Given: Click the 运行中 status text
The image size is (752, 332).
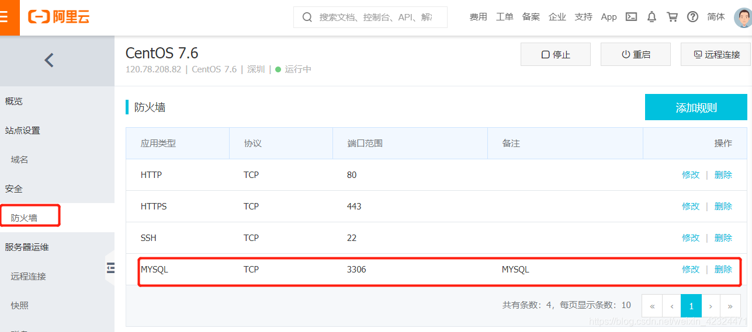Looking at the screenshot, I should tap(298, 69).
